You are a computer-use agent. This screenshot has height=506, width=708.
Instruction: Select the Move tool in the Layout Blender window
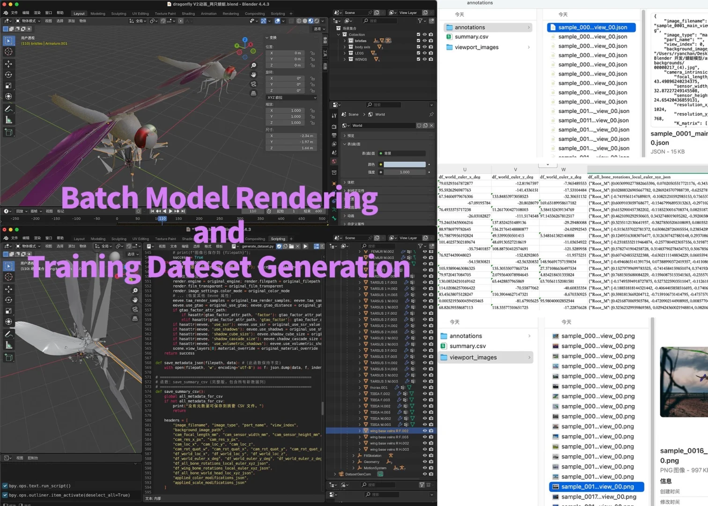tap(8, 64)
